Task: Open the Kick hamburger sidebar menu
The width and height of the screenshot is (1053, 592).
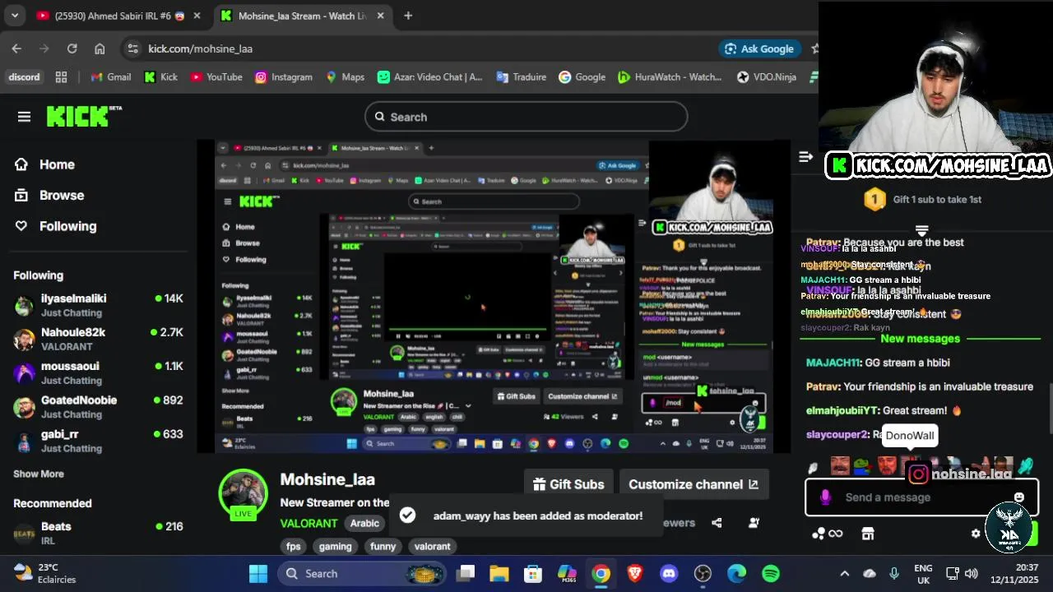Action: 24,117
